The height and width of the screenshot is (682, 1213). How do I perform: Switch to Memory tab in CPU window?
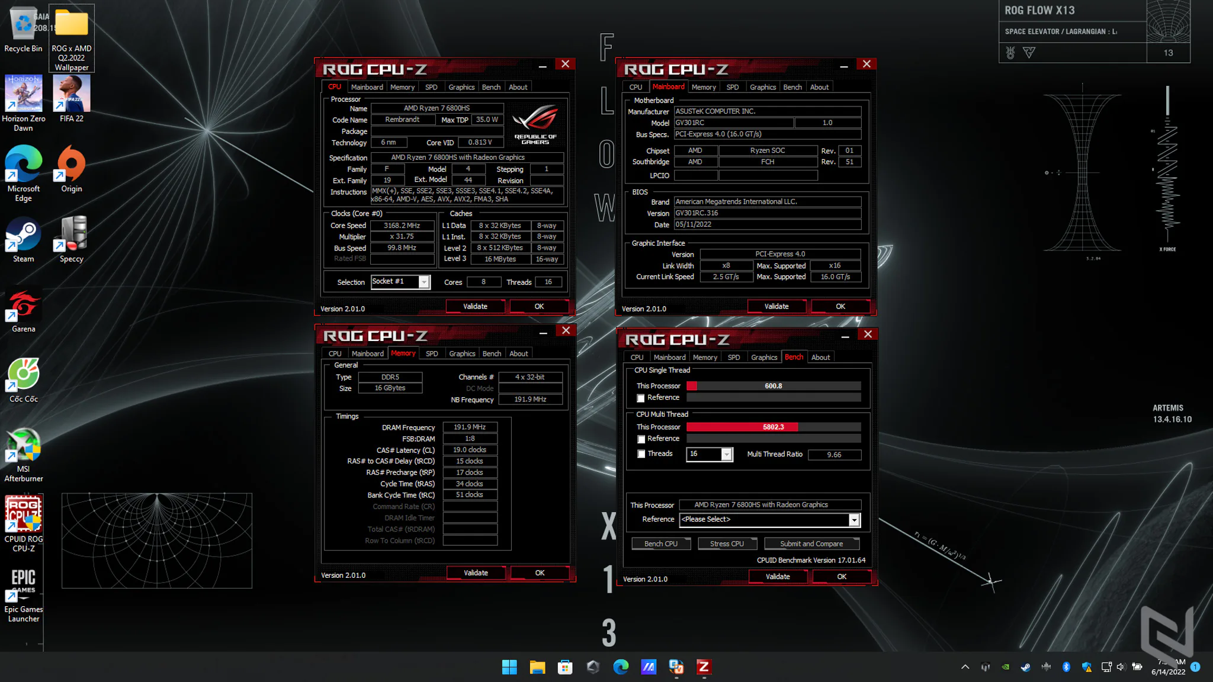[x=402, y=87]
